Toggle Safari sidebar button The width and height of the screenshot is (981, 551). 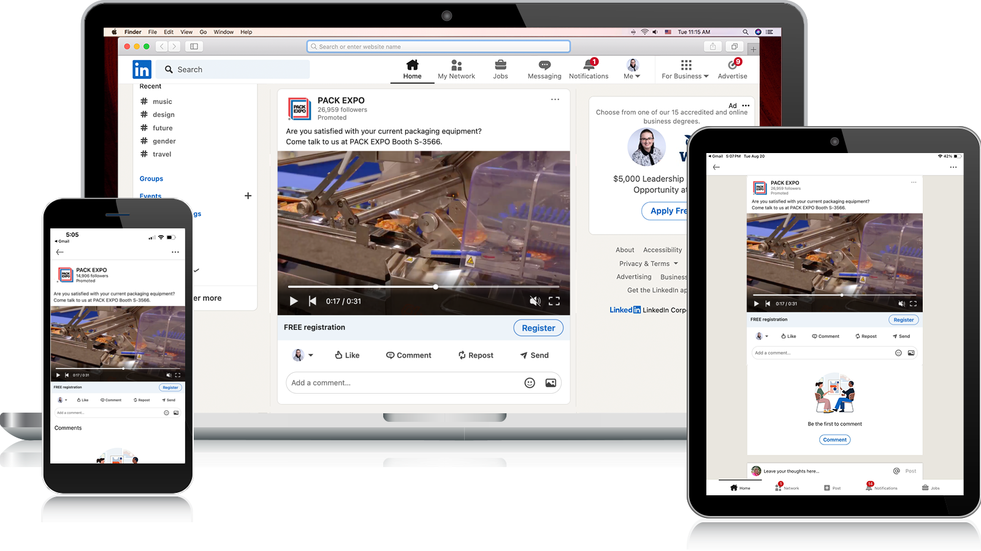coord(194,47)
